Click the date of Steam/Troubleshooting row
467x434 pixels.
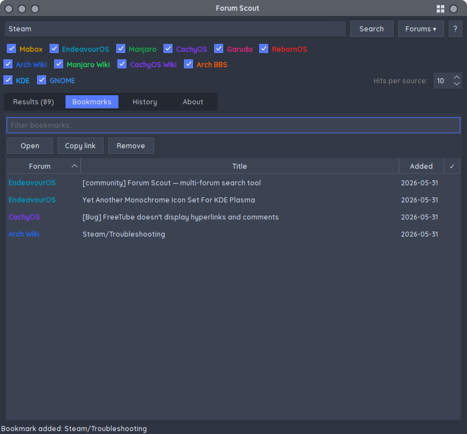(419, 234)
